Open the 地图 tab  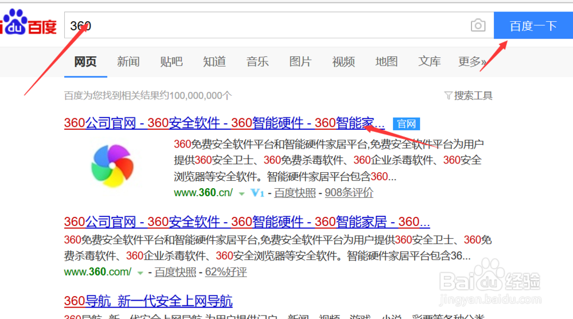tap(386, 61)
